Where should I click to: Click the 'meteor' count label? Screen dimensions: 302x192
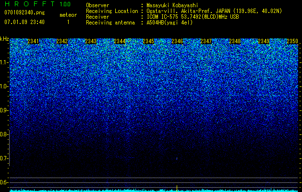click(68, 15)
